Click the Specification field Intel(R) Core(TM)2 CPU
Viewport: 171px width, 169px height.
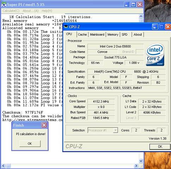point(127,72)
